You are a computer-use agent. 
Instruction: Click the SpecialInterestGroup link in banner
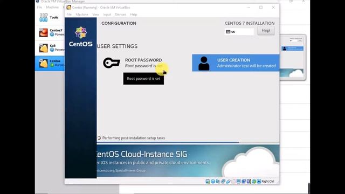(121, 170)
